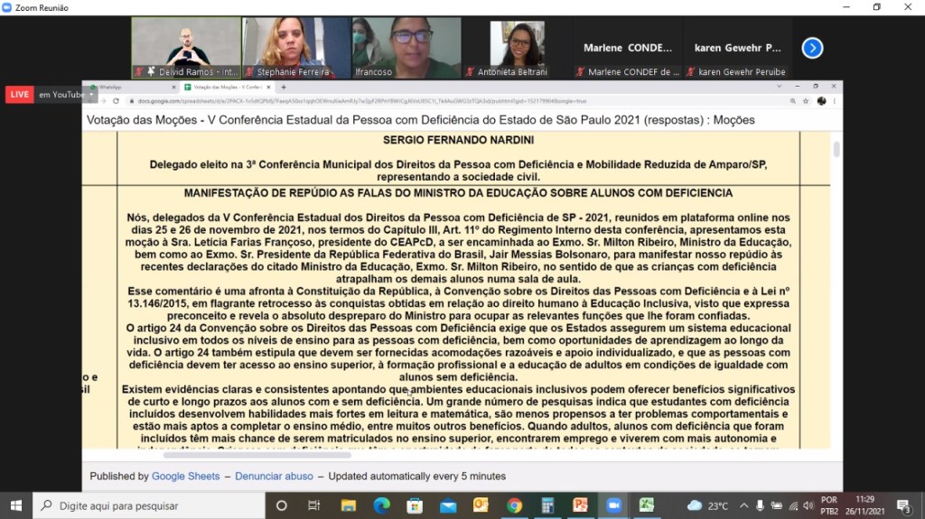Open Windows Start menu

click(x=16, y=505)
